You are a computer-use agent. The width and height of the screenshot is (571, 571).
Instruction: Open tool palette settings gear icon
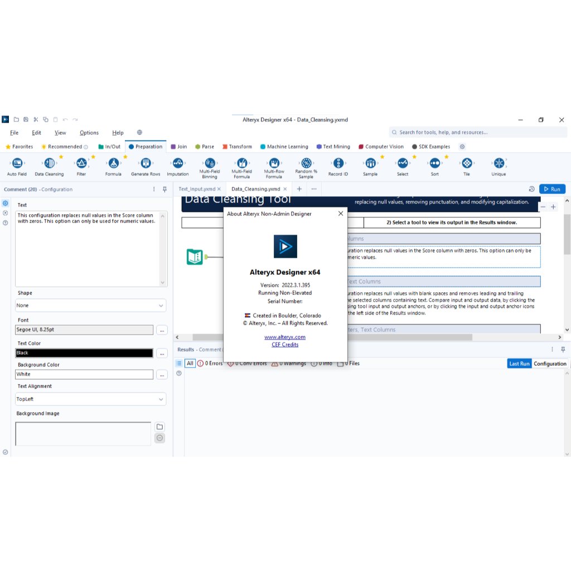coord(462,147)
